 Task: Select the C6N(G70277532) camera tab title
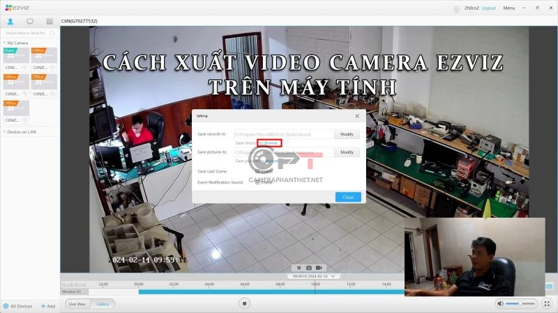pos(80,21)
